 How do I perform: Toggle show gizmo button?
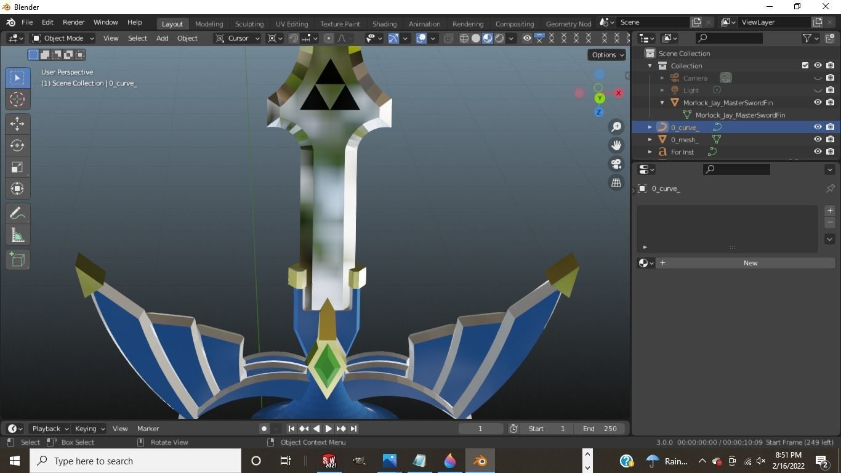(x=393, y=38)
